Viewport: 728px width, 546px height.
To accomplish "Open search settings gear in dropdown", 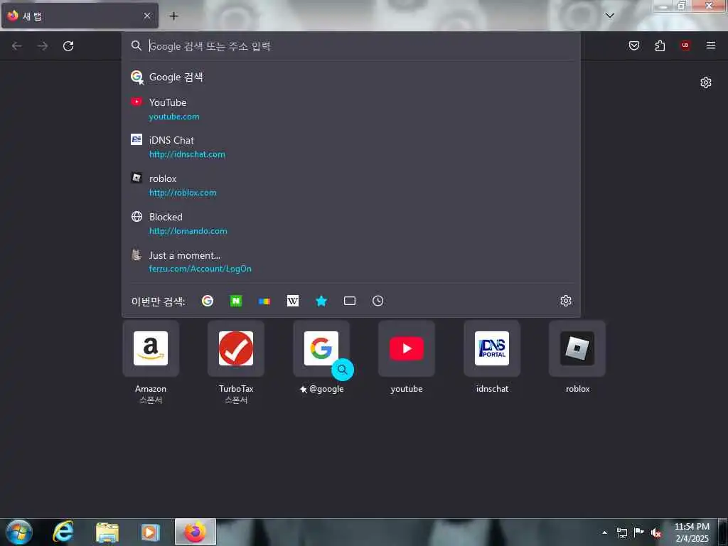I will click(565, 301).
